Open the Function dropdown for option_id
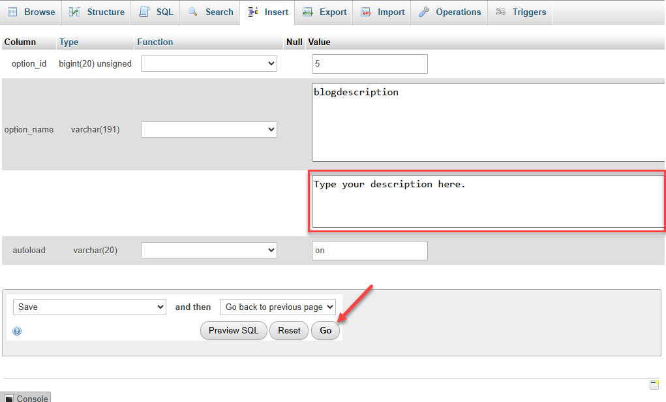The width and height of the screenshot is (666, 402). point(209,64)
